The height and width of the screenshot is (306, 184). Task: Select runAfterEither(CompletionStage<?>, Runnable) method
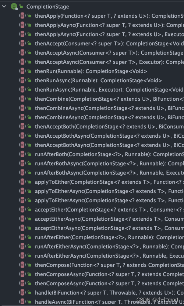pyautogui.click(x=109, y=237)
